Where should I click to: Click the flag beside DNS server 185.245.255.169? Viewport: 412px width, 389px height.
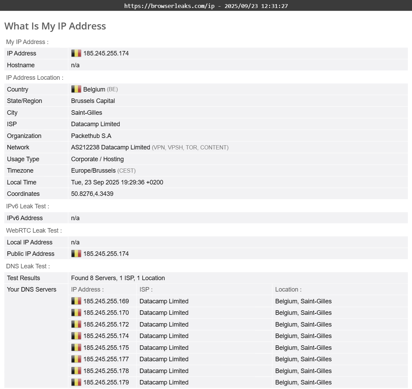click(x=76, y=301)
